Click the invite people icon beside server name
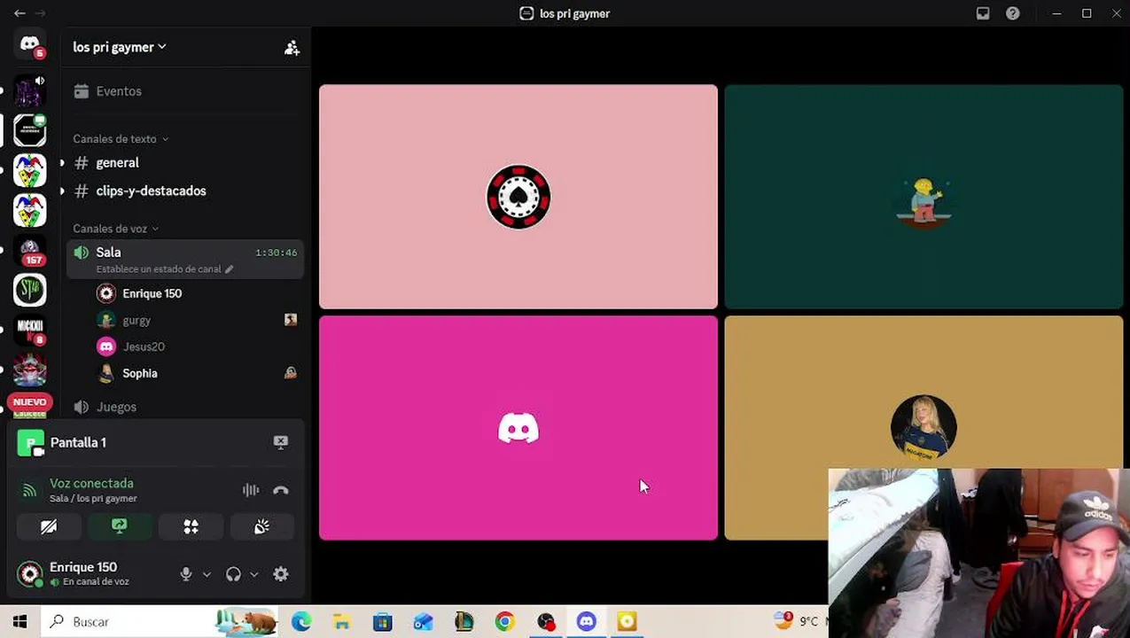 pos(292,48)
